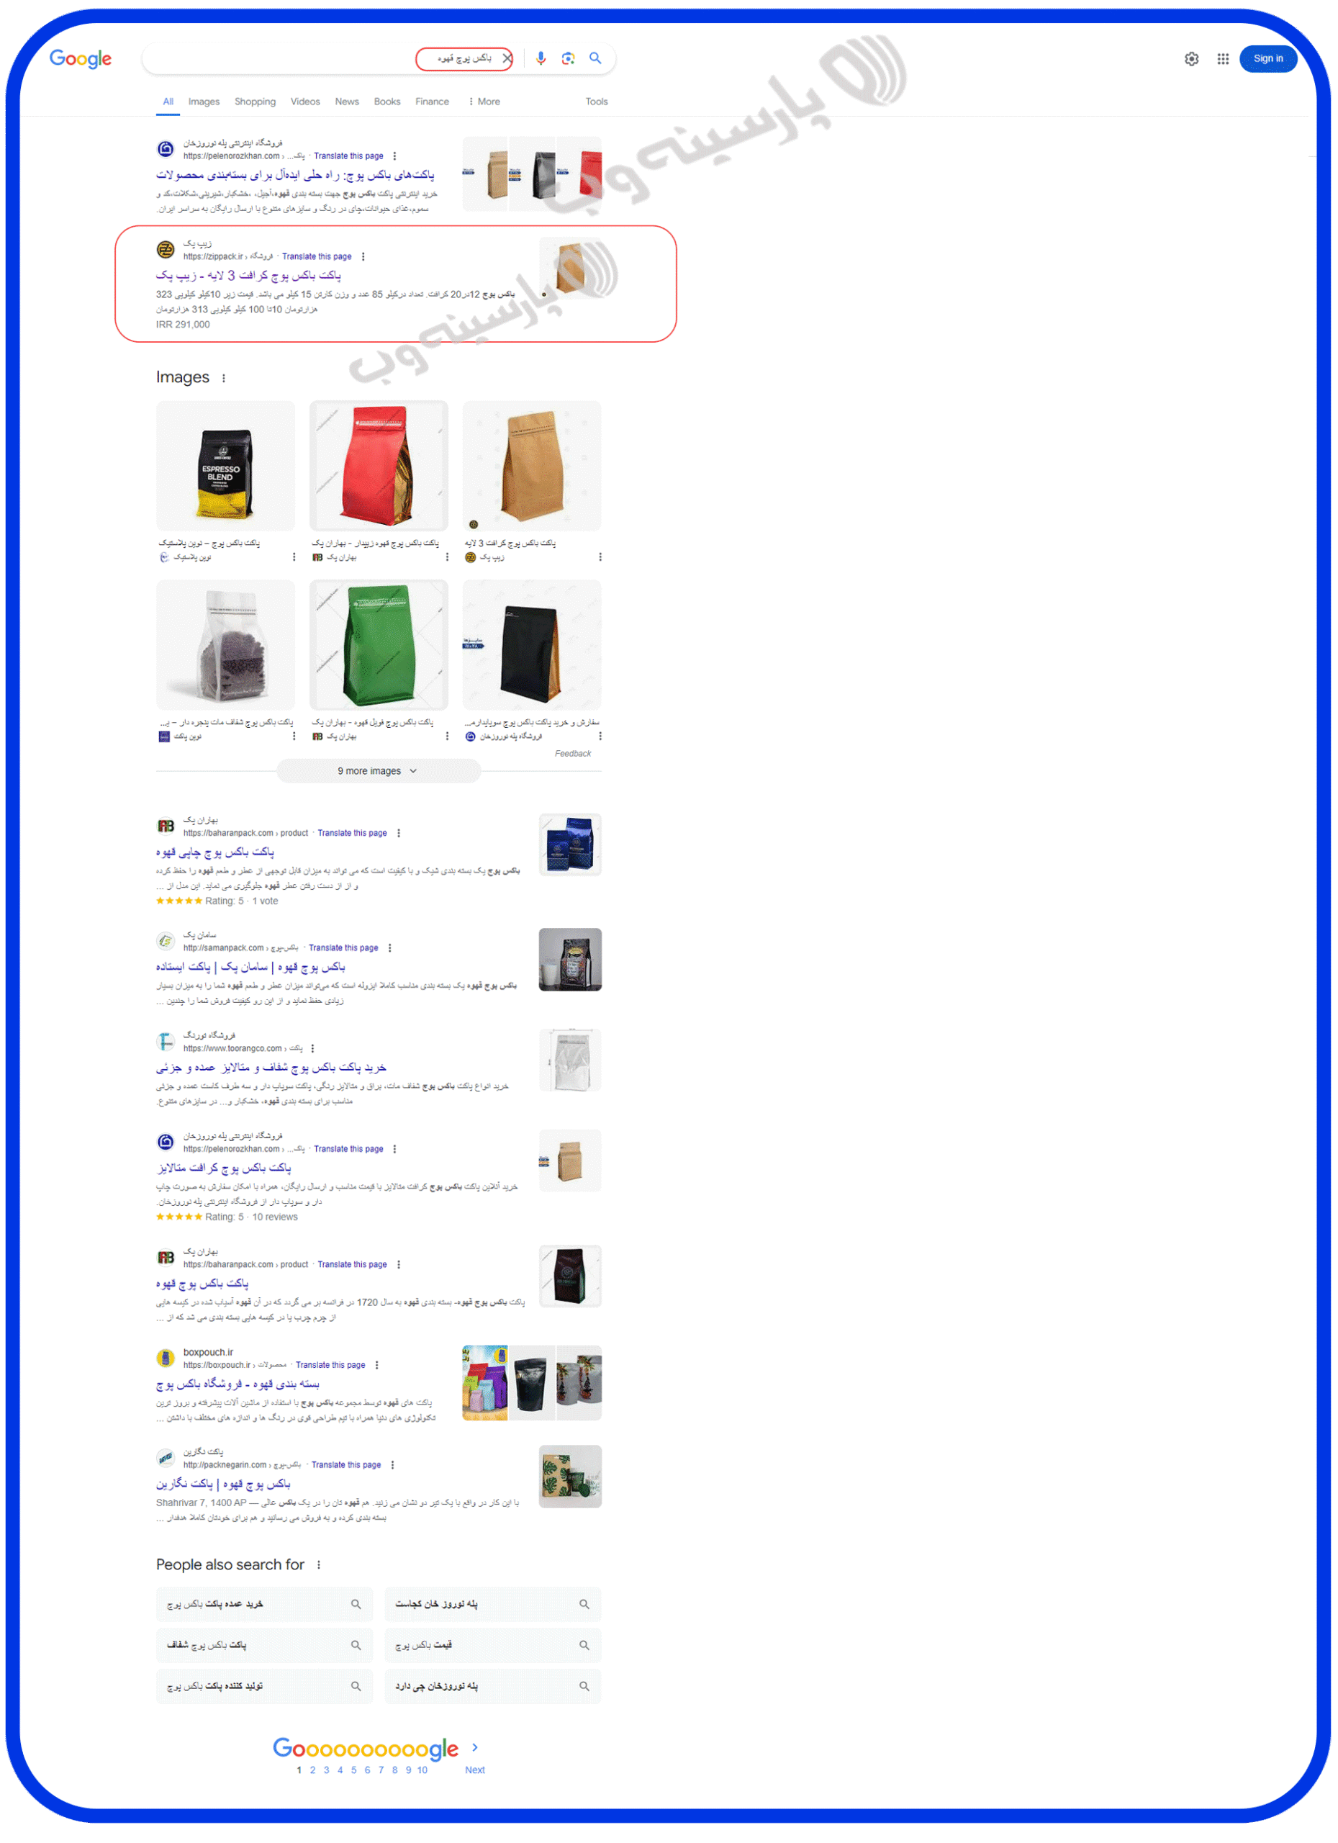Expand 9 more images

pyautogui.click(x=379, y=771)
